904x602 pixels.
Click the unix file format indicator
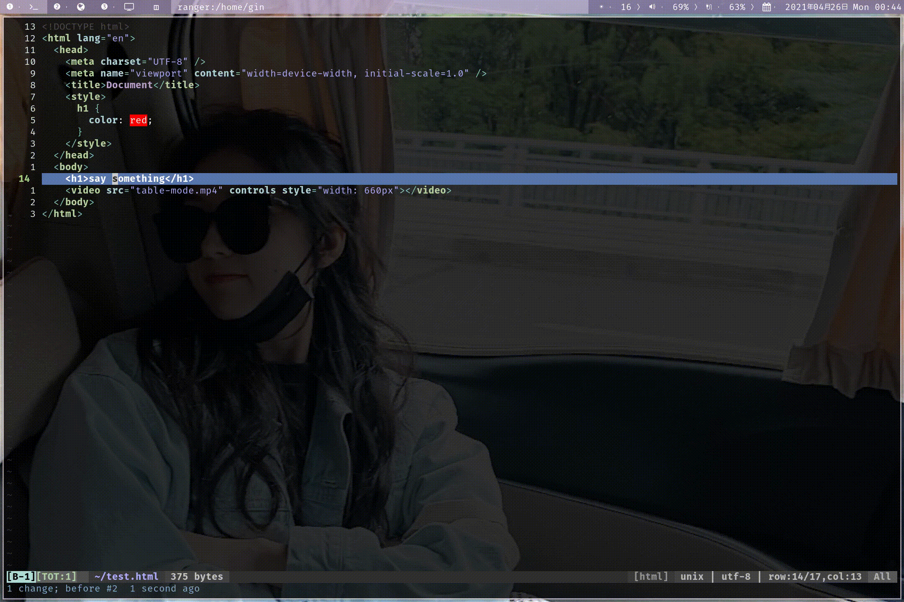tap(692, 576)
